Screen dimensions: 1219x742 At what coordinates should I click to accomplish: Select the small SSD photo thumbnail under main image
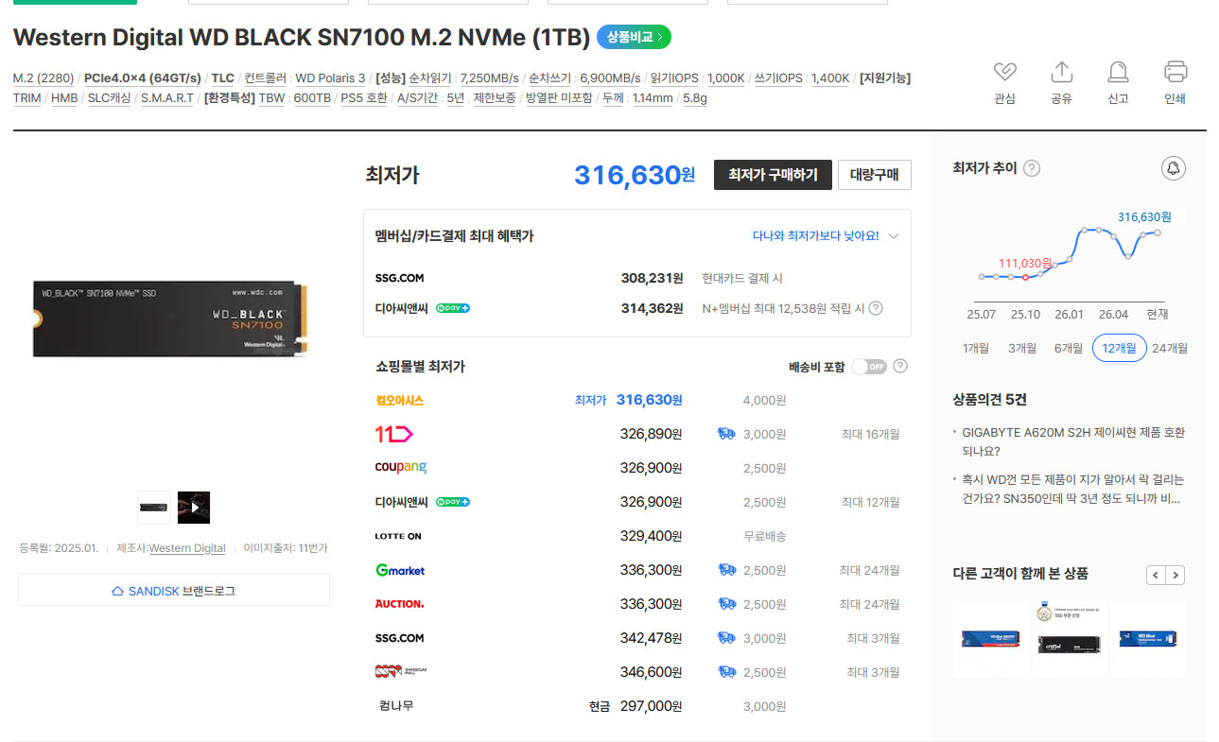pyautogui.click(x=154, y=508)
